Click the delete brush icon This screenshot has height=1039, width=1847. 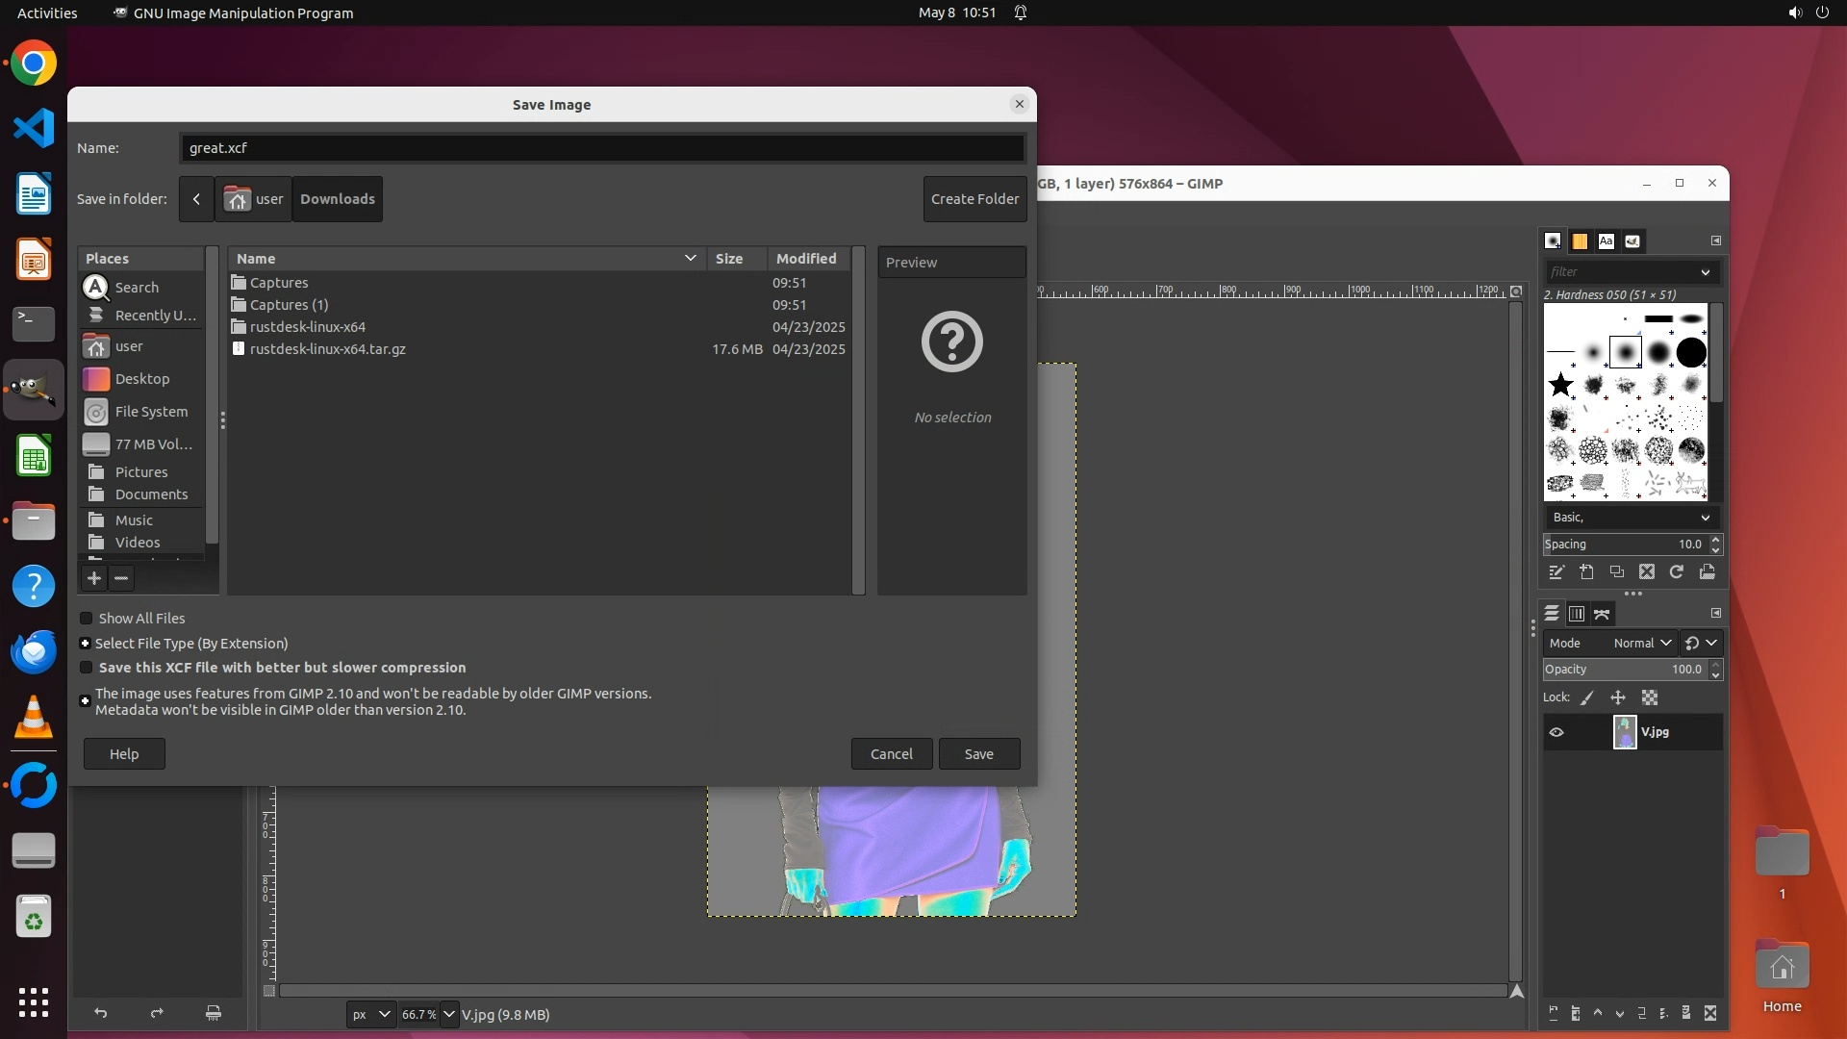click(x=1647, y=572)
